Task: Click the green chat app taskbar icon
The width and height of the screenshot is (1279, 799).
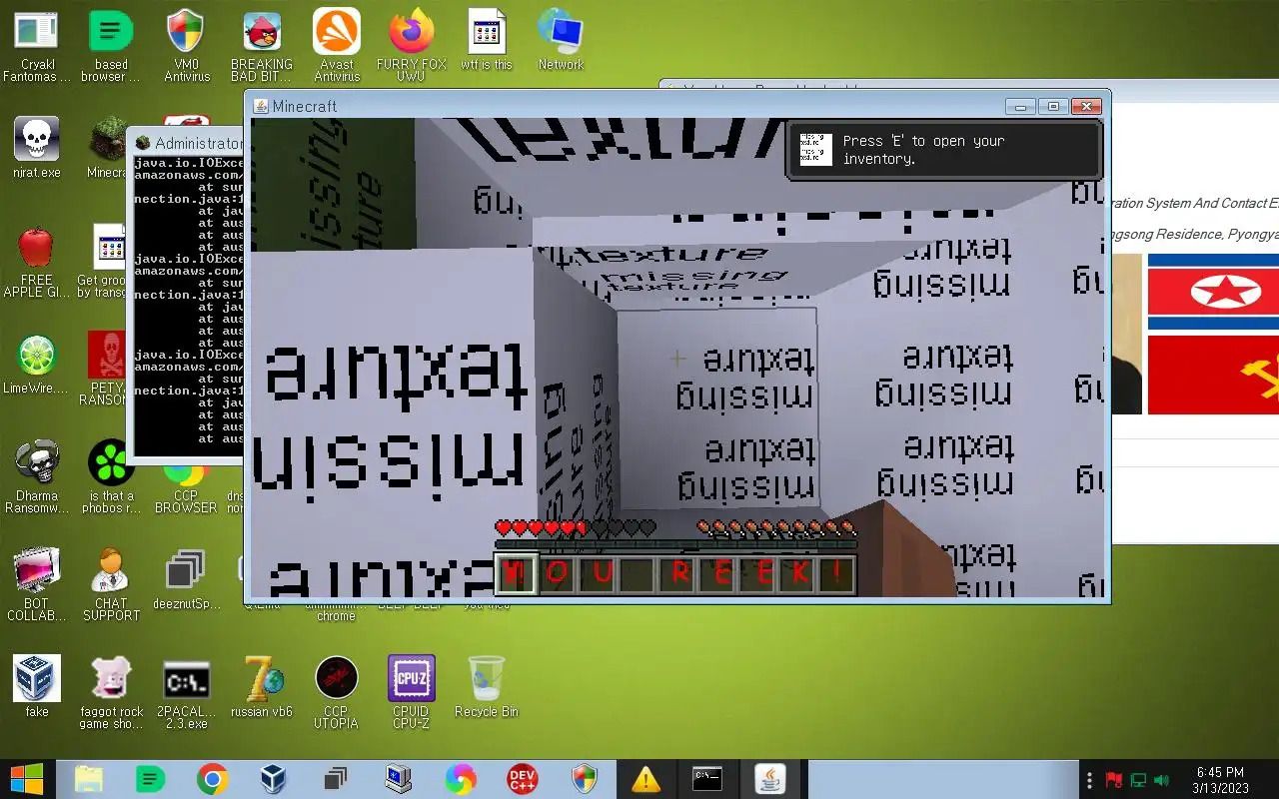Action: pos(150,779)
